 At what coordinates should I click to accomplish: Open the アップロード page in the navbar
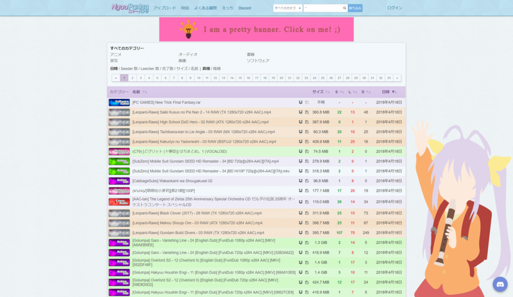click(164, 8)
